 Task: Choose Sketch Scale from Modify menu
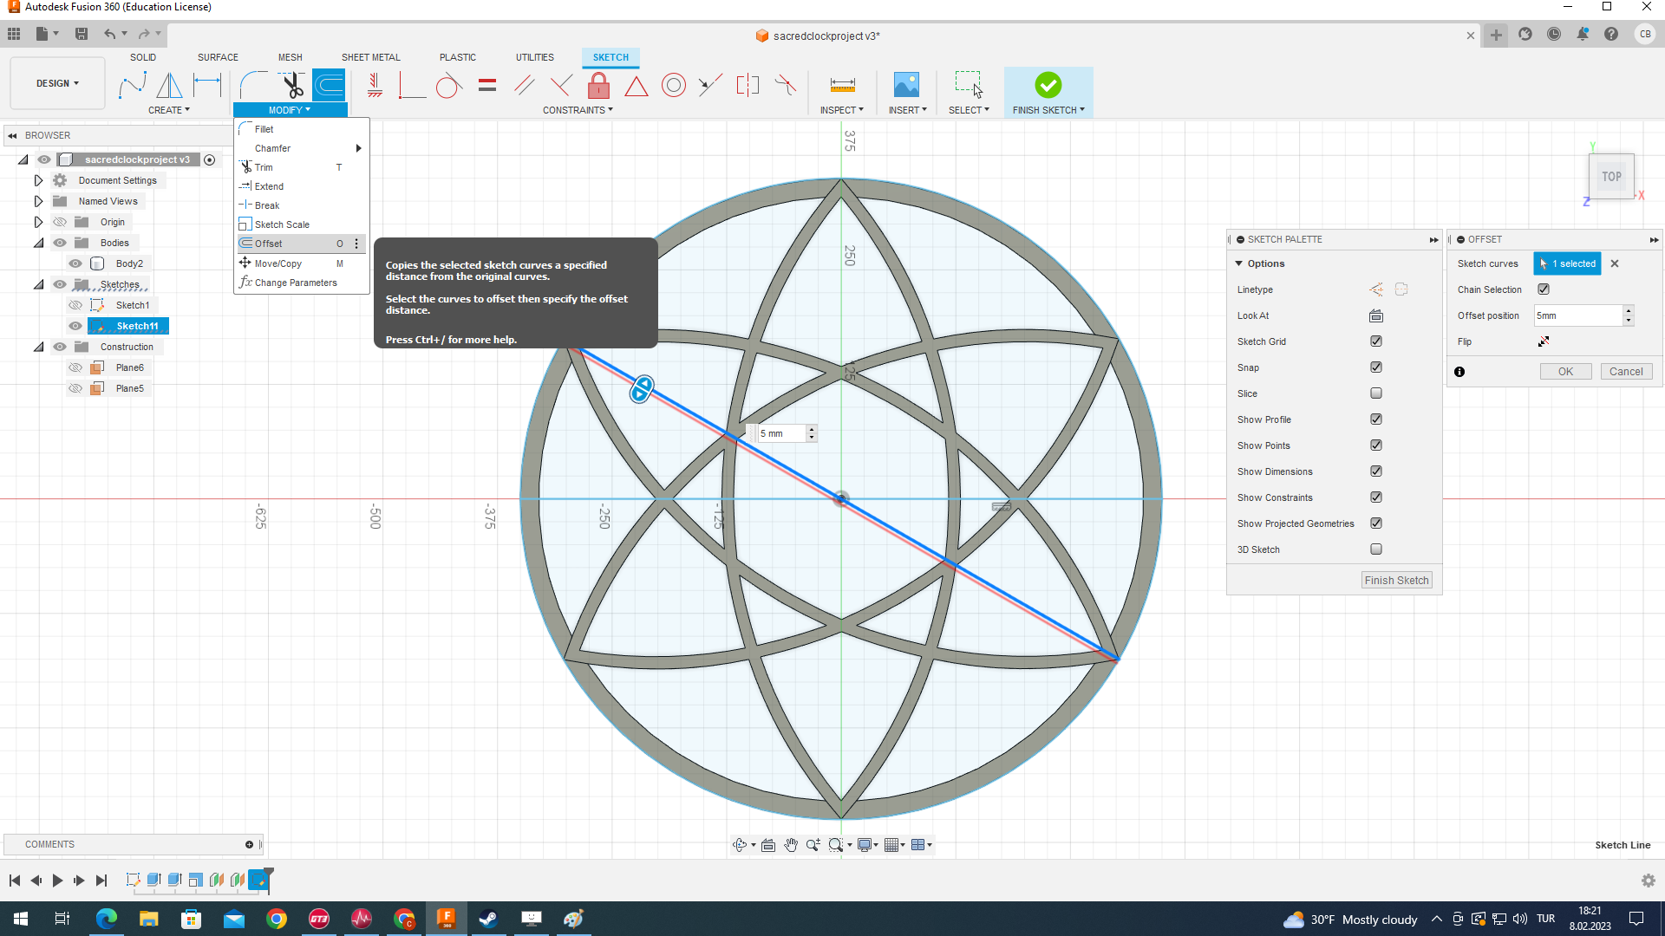[x=282, y=224]
